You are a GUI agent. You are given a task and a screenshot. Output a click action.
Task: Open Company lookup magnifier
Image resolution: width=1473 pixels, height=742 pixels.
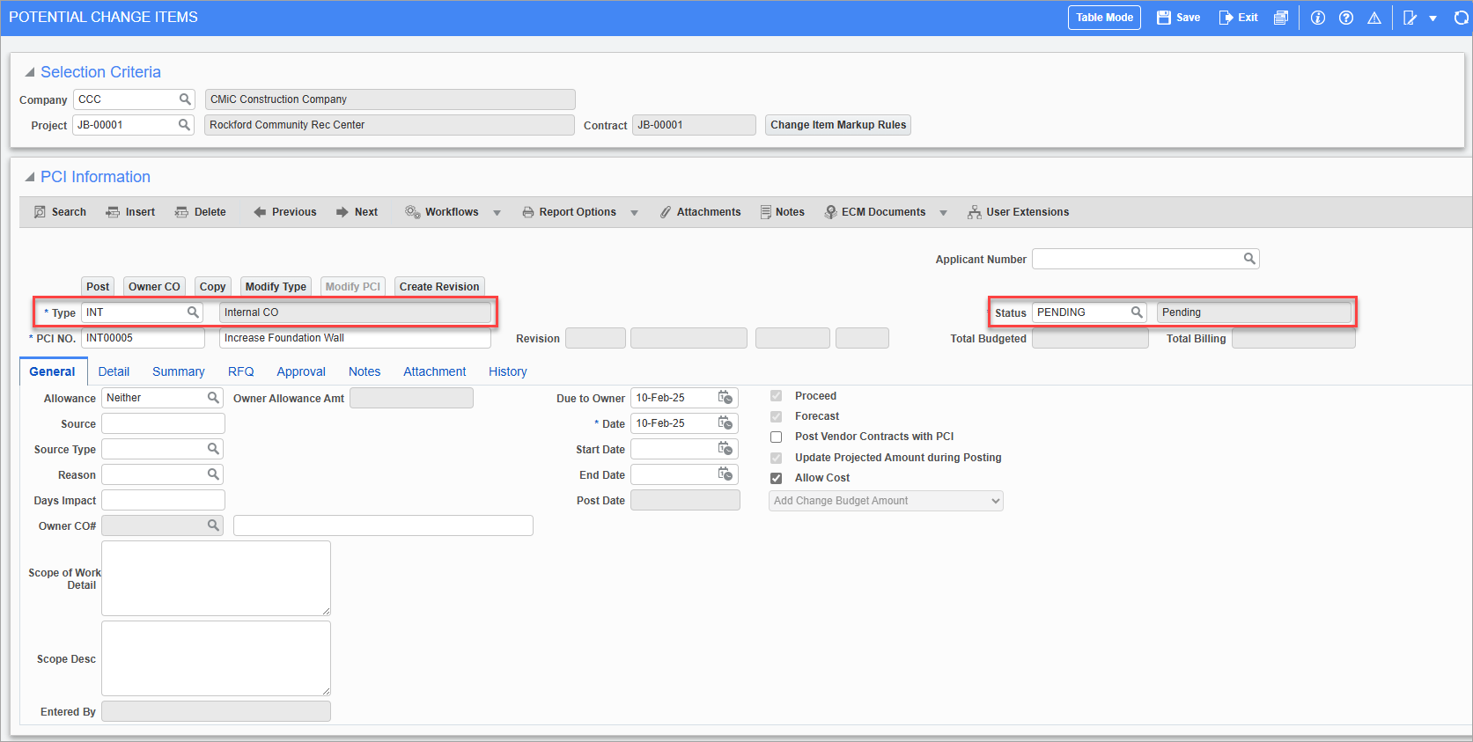pyautogui.click(x=185, y=99)
